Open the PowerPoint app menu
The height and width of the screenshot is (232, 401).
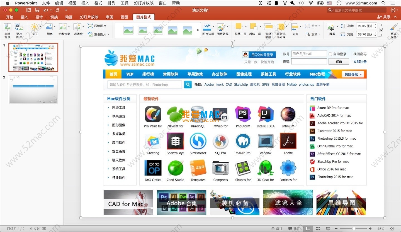tap(26, 3)
